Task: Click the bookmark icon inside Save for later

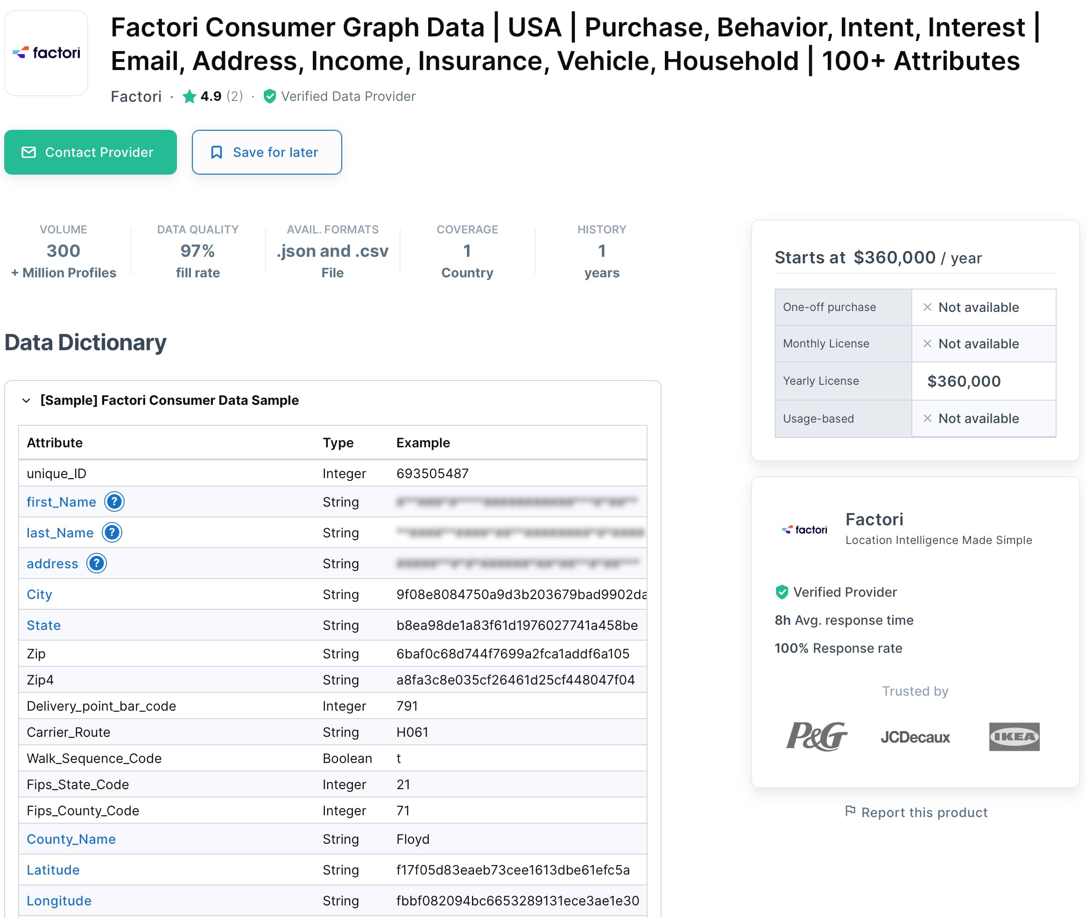Action: (x=218, y=152)
